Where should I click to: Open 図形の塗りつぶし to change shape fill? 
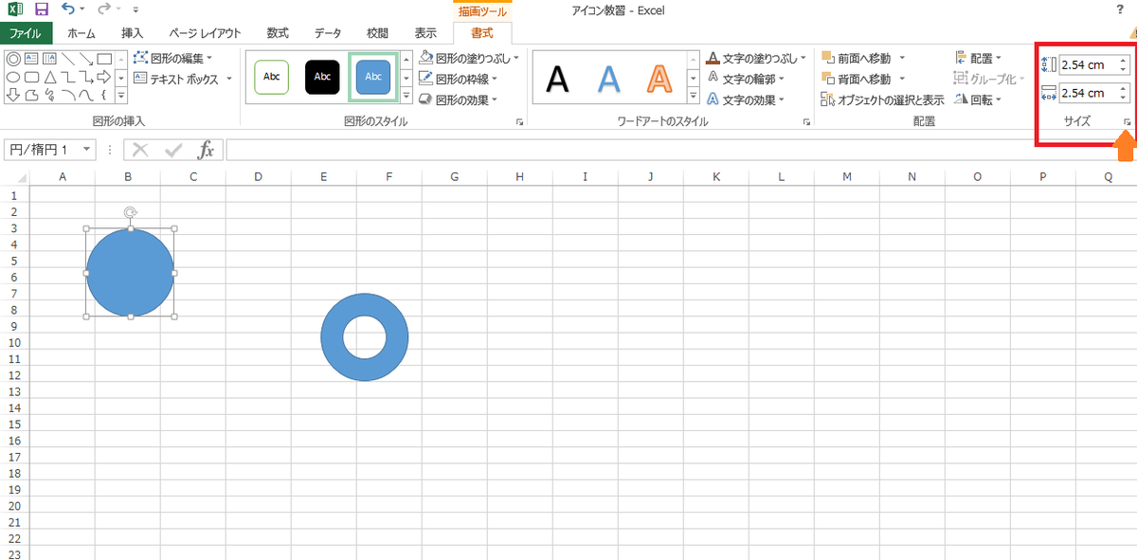(468, 58)
